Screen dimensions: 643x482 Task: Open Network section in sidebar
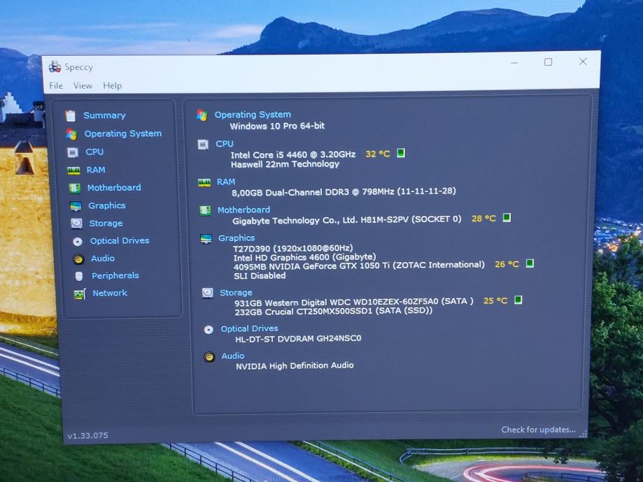[109, 293]
